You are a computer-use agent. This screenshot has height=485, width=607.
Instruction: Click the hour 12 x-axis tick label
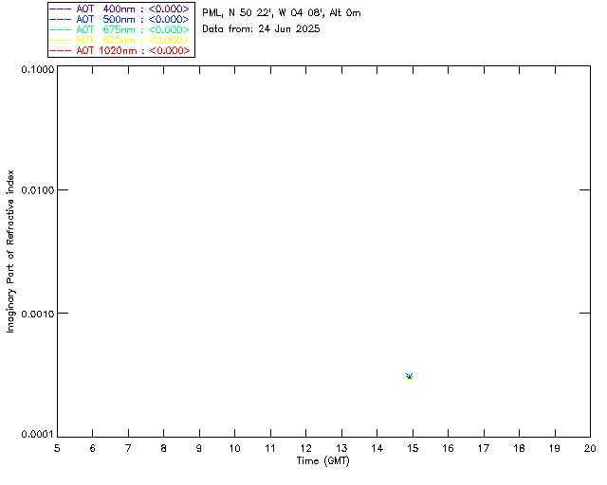click(x=305, y=448)
